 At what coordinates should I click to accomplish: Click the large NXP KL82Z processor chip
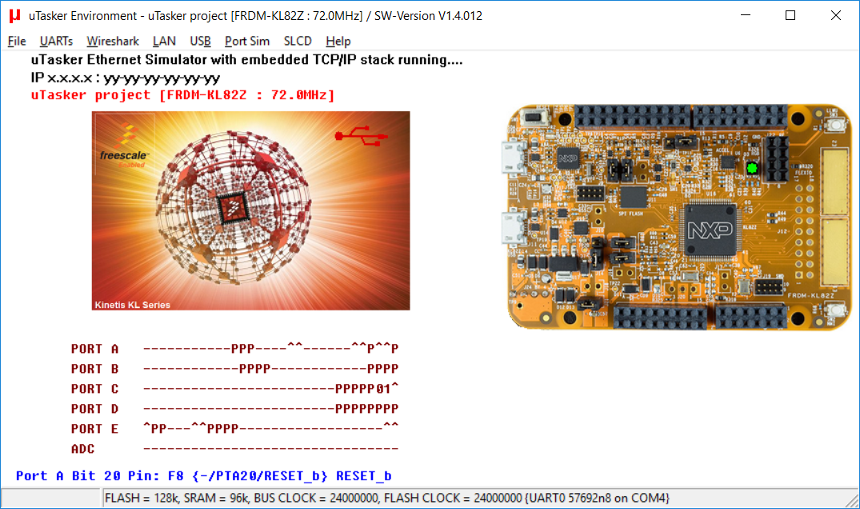coord(710,230)
